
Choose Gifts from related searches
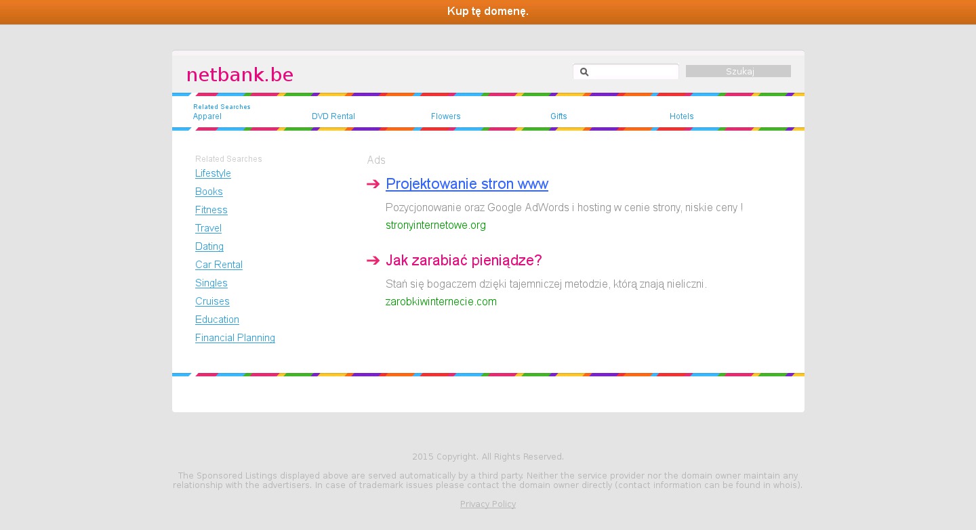[558, 116]
